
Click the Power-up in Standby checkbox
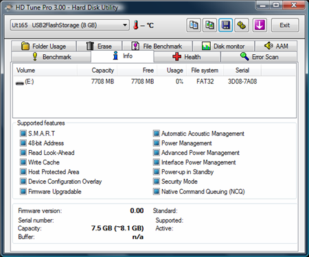(x=157, y=172)
